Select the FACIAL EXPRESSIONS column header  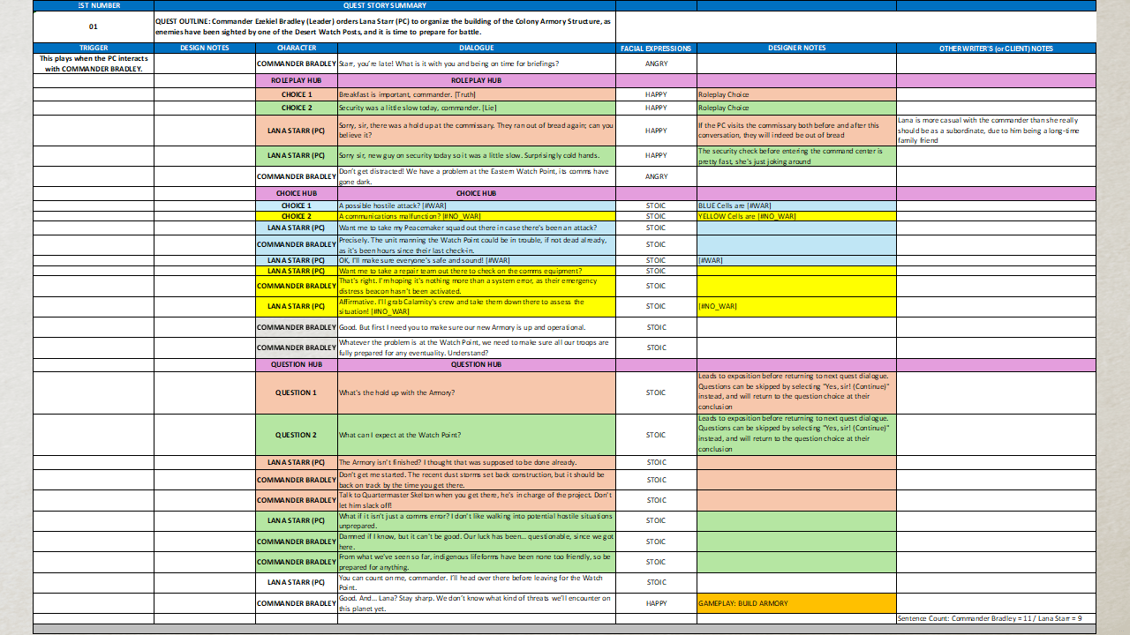click(x=656, y=48)
